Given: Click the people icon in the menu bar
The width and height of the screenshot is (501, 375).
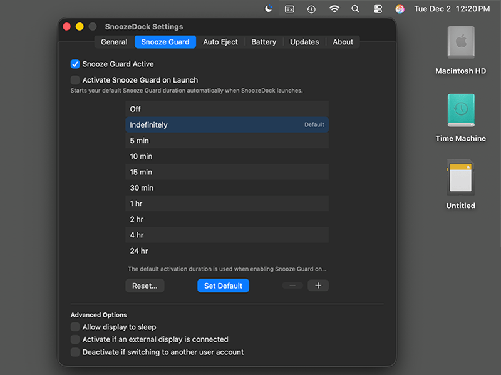Looking at the screenshot, I should point(376,8).
